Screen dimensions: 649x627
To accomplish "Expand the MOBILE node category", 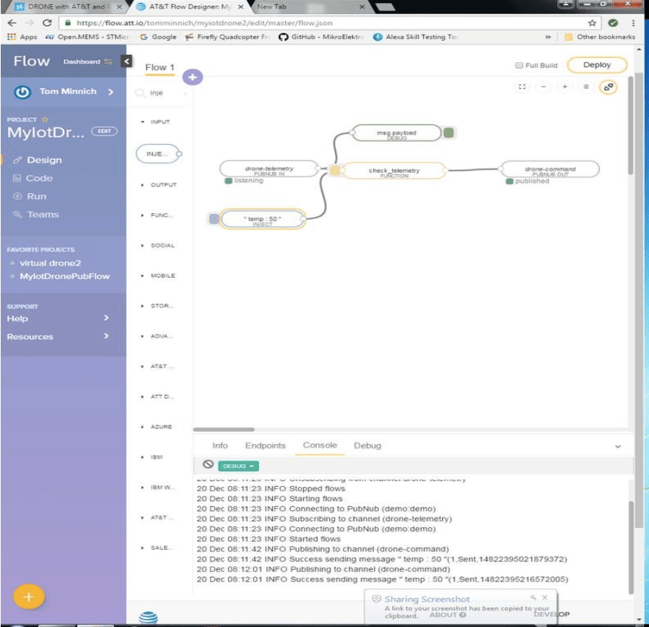I will tap(158, 276).
